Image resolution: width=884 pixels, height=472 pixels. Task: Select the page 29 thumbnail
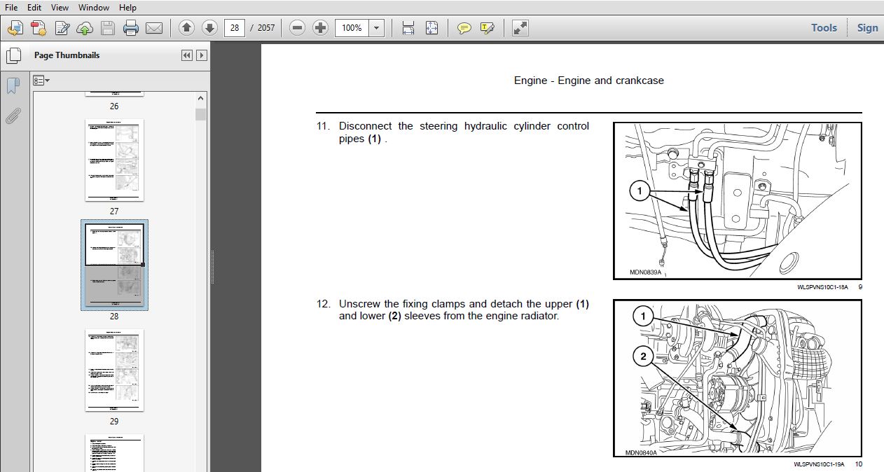pyautogui.click(x=114, y=370)
